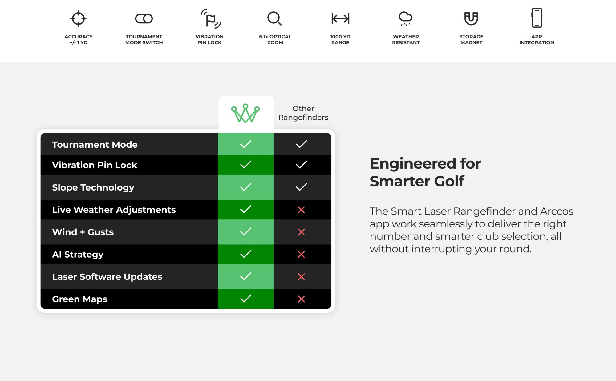Viewport: 616px width, 381px height.
Task: Click the AI Strategy row label
Action: 78,255
